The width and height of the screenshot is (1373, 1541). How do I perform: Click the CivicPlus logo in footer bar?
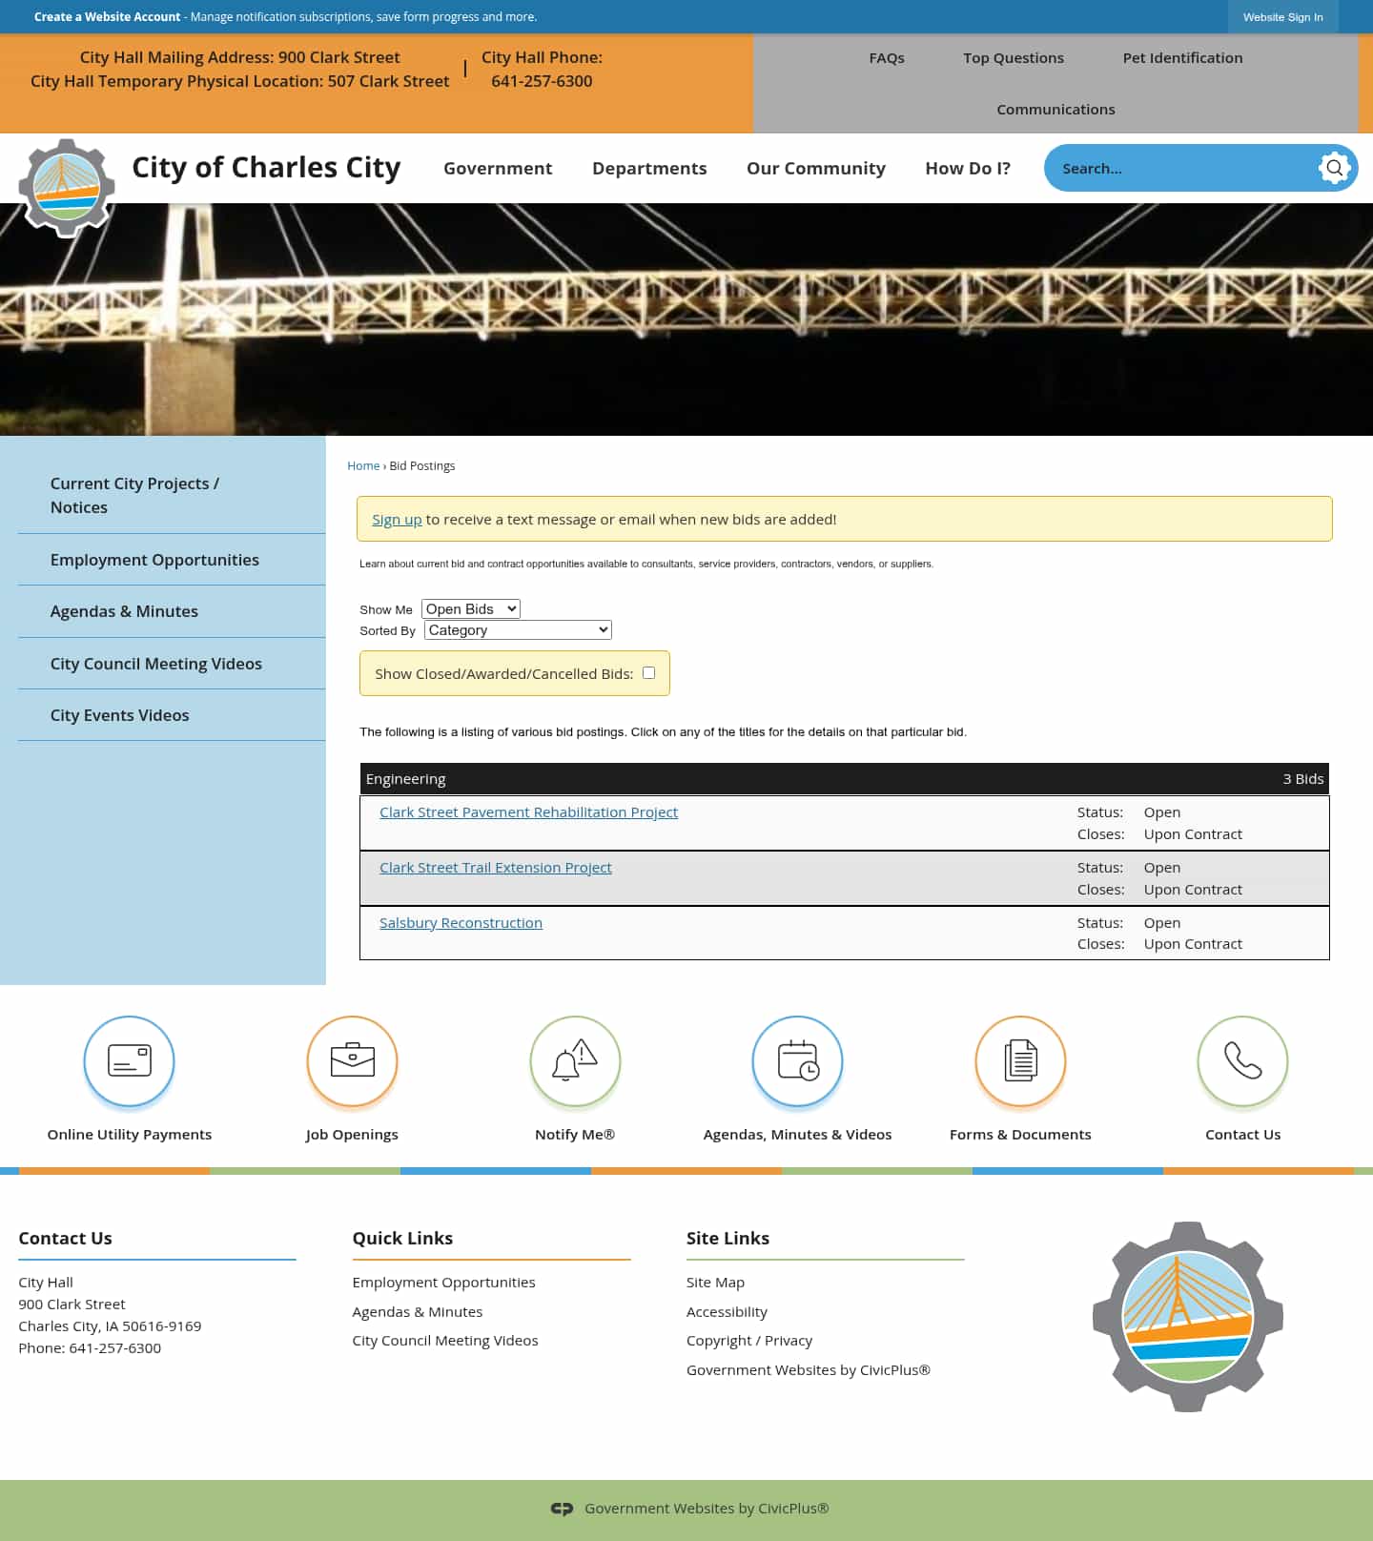562,1509
